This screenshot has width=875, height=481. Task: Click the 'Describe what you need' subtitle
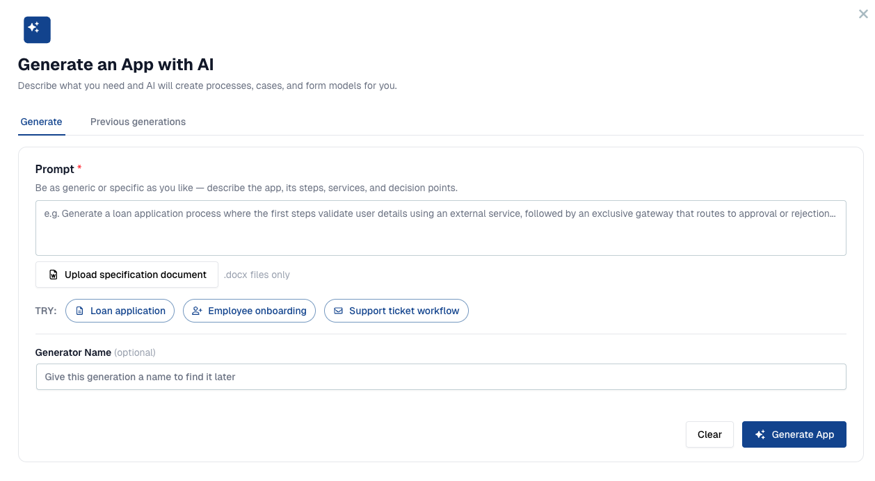click(207, 86)
